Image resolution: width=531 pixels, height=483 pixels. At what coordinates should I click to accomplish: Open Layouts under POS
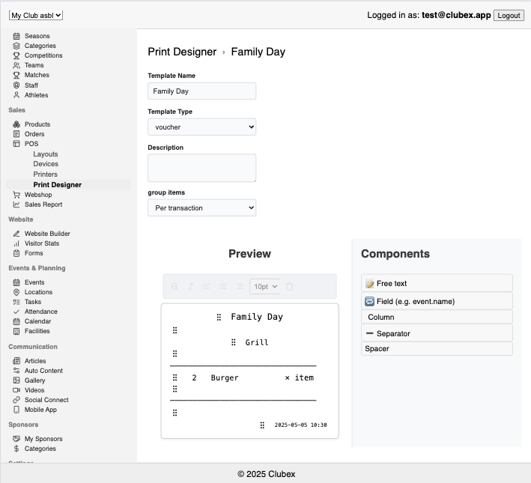click(x=46, y=154)
